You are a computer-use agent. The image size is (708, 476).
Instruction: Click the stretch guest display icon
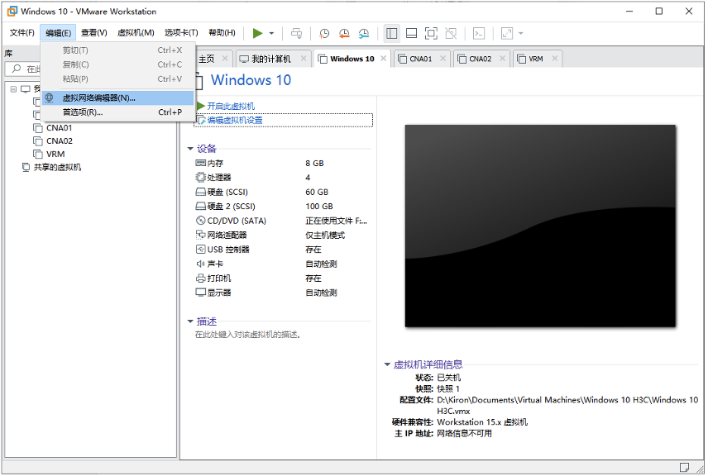[x=507, y=33]
